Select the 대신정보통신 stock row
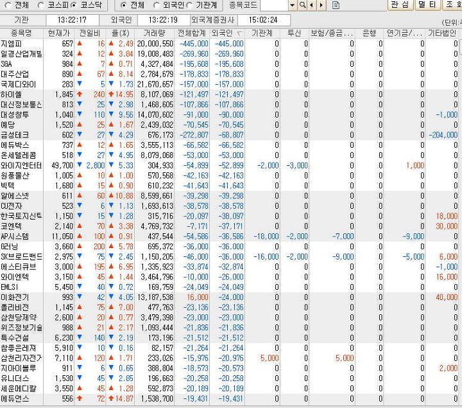The image size is (462, 408). click(x=229, y=105)
